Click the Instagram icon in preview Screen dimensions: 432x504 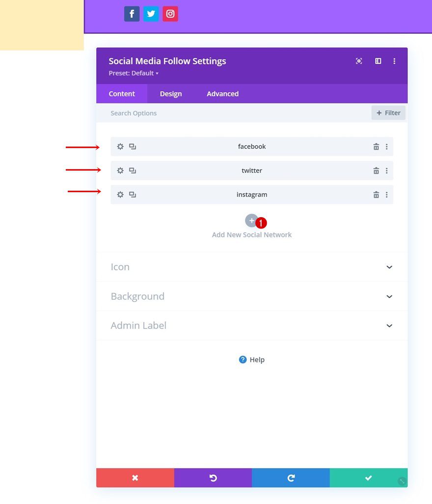[170, 14]
